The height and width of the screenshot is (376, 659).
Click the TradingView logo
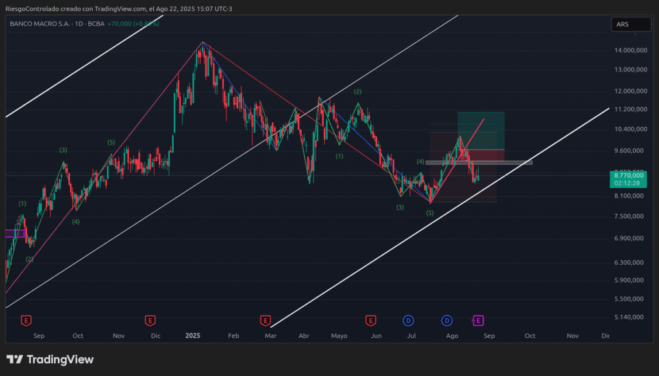tap(50, 359)
